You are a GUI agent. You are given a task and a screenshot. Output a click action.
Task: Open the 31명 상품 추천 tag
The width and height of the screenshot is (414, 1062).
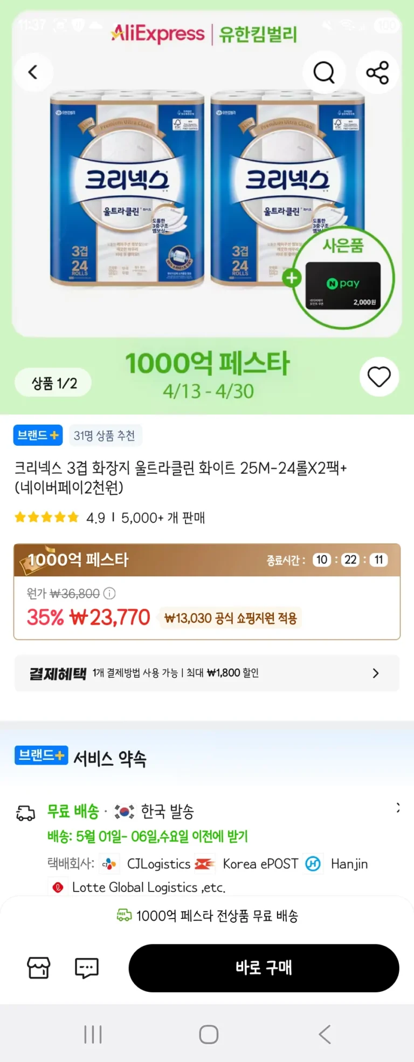(105, 435)
